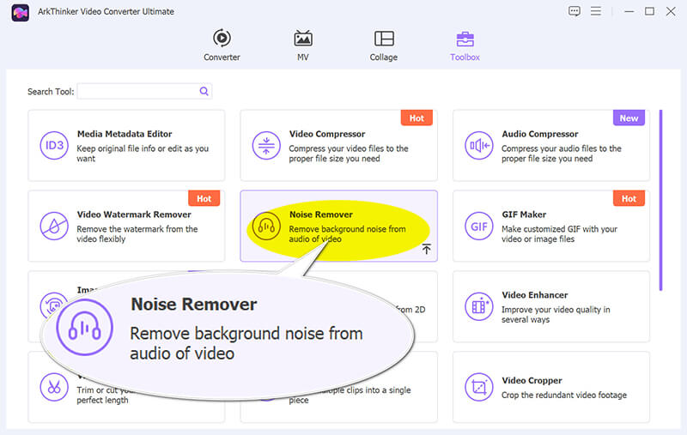Image resolution: width=687 pixels, height=435 pixels.
Task: Switch to the MV tab
Action: [x=302, y=46]
